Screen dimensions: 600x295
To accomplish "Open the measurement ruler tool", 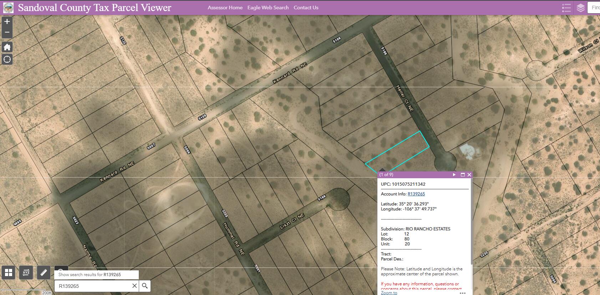I will click(x=44, y=273).
